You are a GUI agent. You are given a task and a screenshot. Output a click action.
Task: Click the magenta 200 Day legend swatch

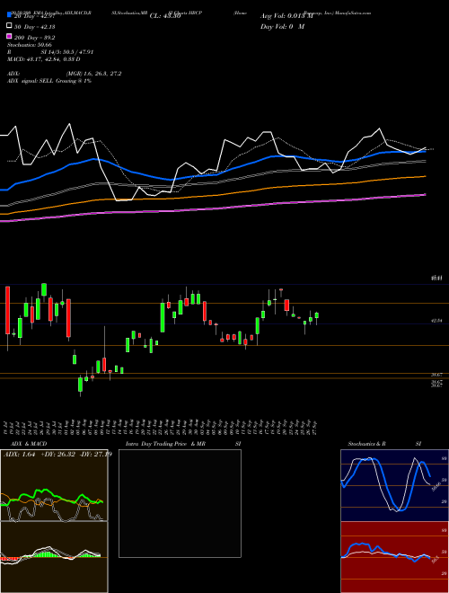(x=10, y=37)
